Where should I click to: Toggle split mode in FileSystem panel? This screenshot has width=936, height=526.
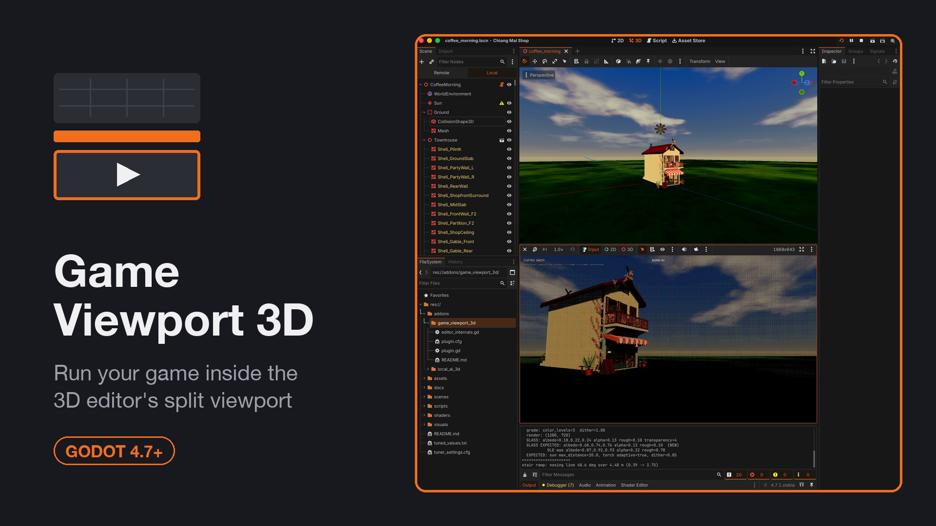[x=512, y=273]
